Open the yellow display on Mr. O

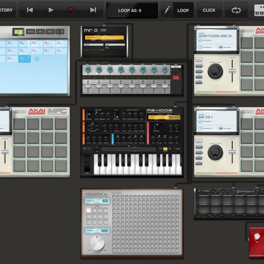pyautogui.click(x=105, y=37)
